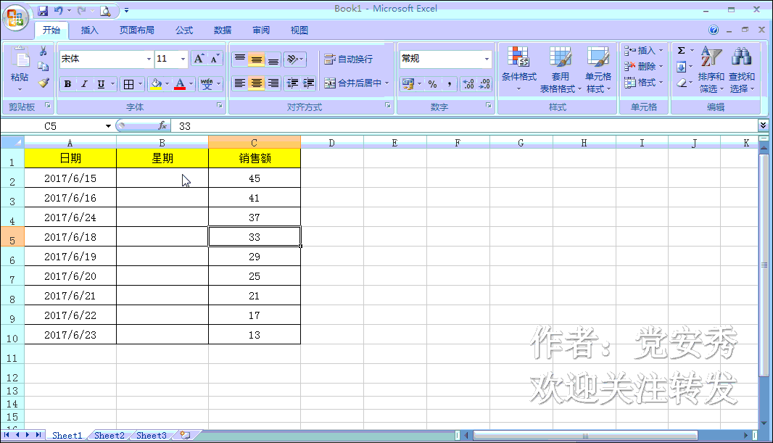Click the Insert Function fx button
This screenshot has height=443, width=773.
(x=162, y=125)
